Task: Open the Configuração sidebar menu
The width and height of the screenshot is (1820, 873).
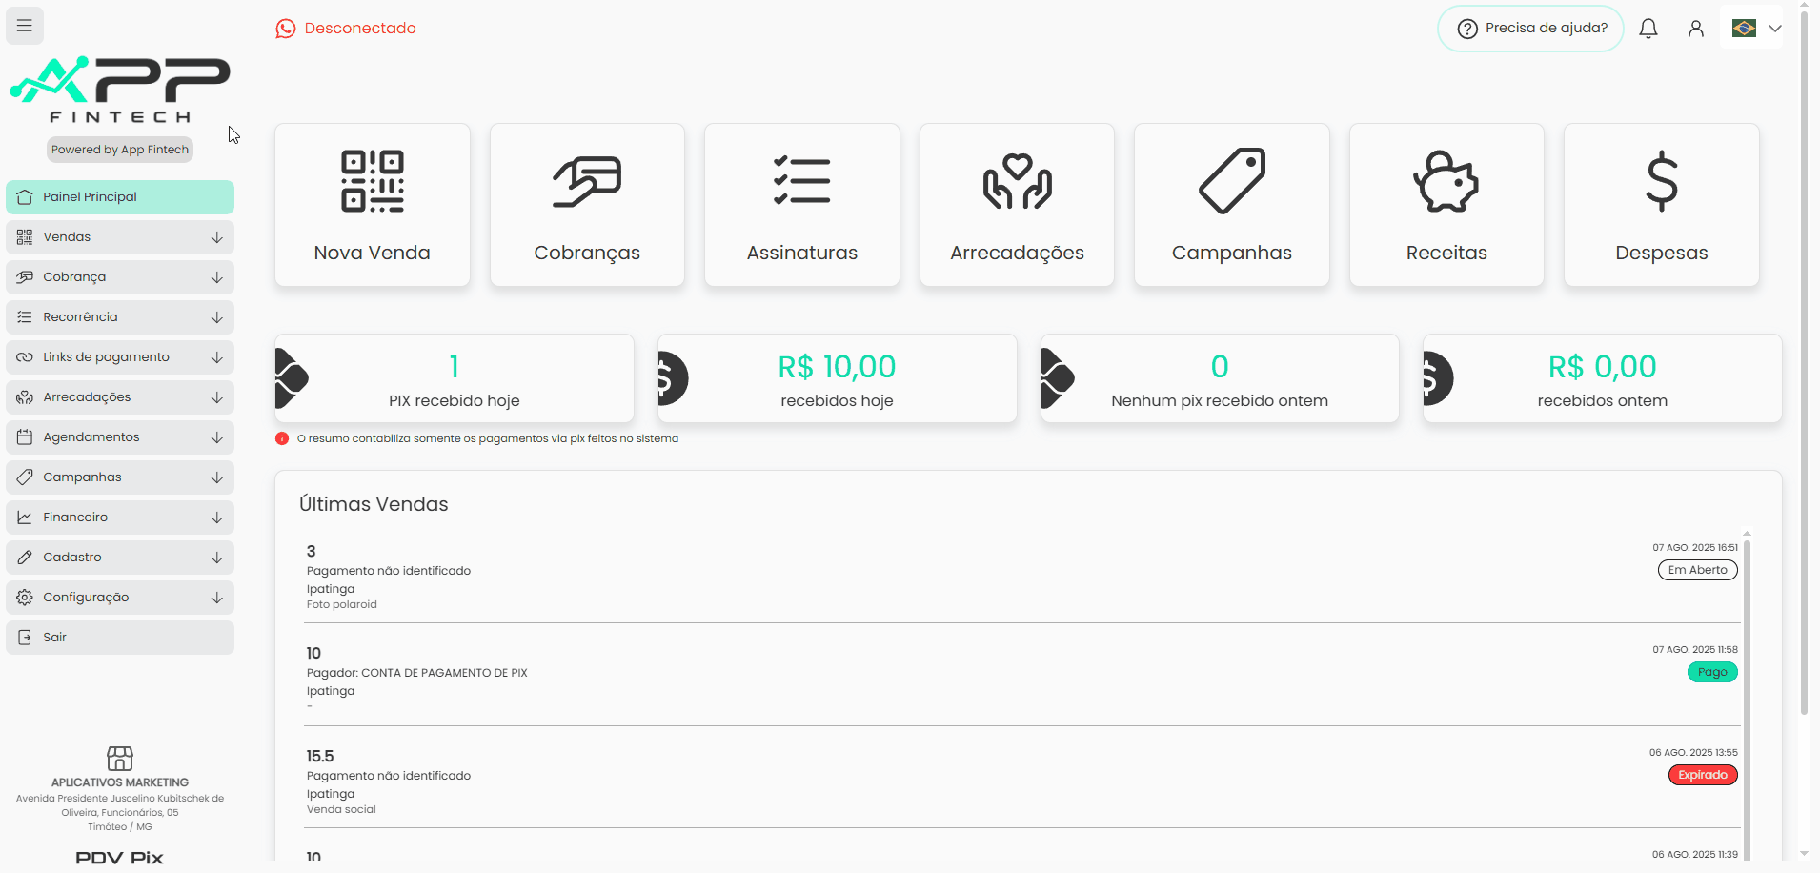Action: tap(120, 598)
